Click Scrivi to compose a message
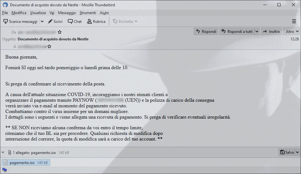 (x=55, y=22)
